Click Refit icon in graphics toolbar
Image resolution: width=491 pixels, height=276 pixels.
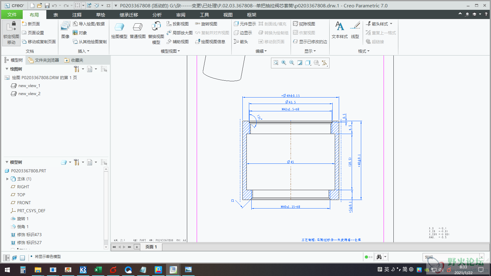[x=276, y=63]
